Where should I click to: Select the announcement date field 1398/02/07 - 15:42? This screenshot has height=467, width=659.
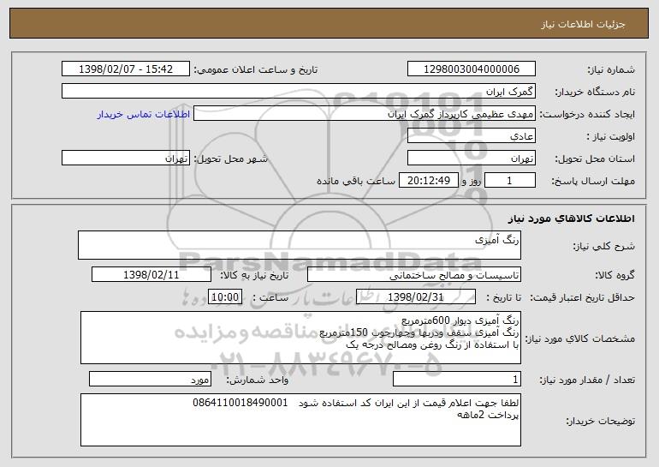(x=126, y=69)
